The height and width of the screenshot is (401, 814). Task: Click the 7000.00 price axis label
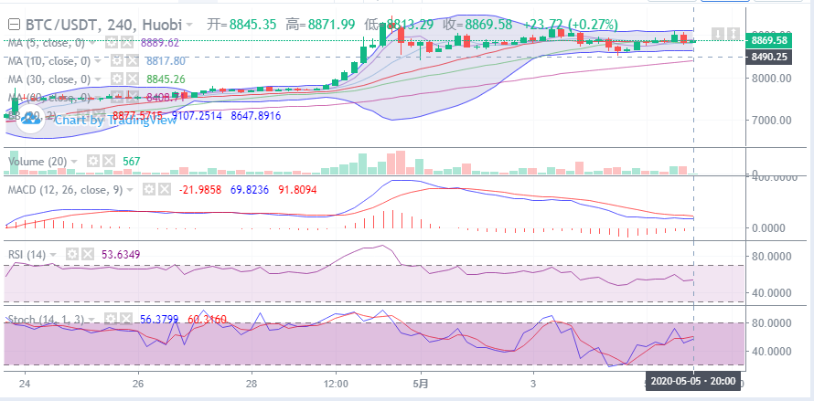[770, 120]
